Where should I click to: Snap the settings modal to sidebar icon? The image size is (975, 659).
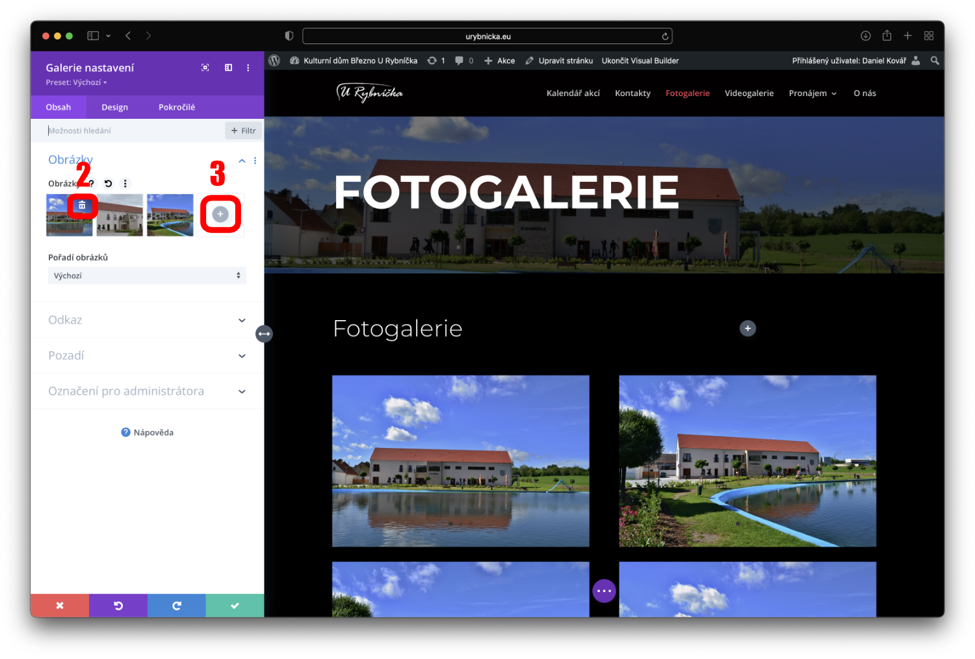[229, 68]
